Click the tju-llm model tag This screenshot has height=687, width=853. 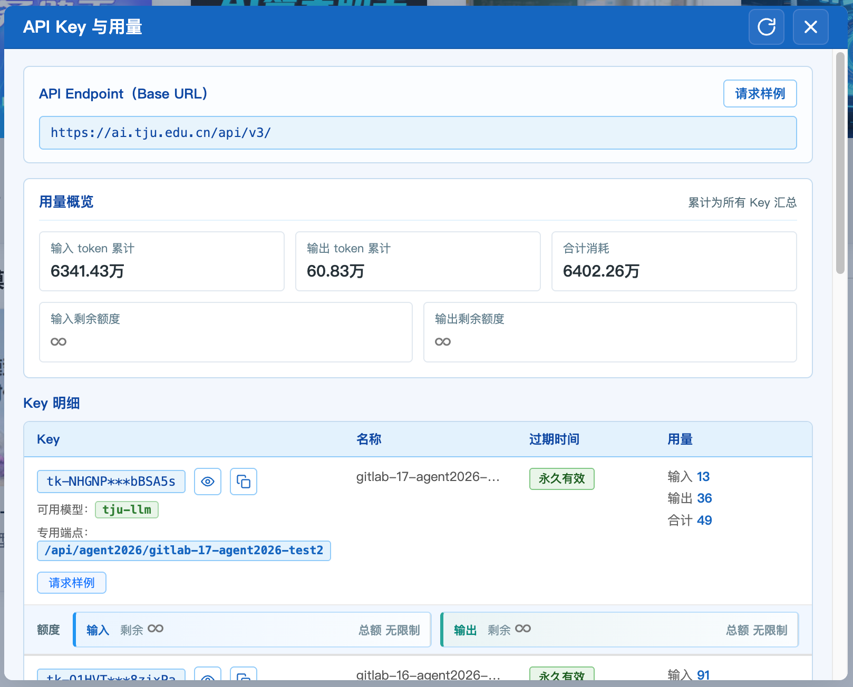coord(127,509)
